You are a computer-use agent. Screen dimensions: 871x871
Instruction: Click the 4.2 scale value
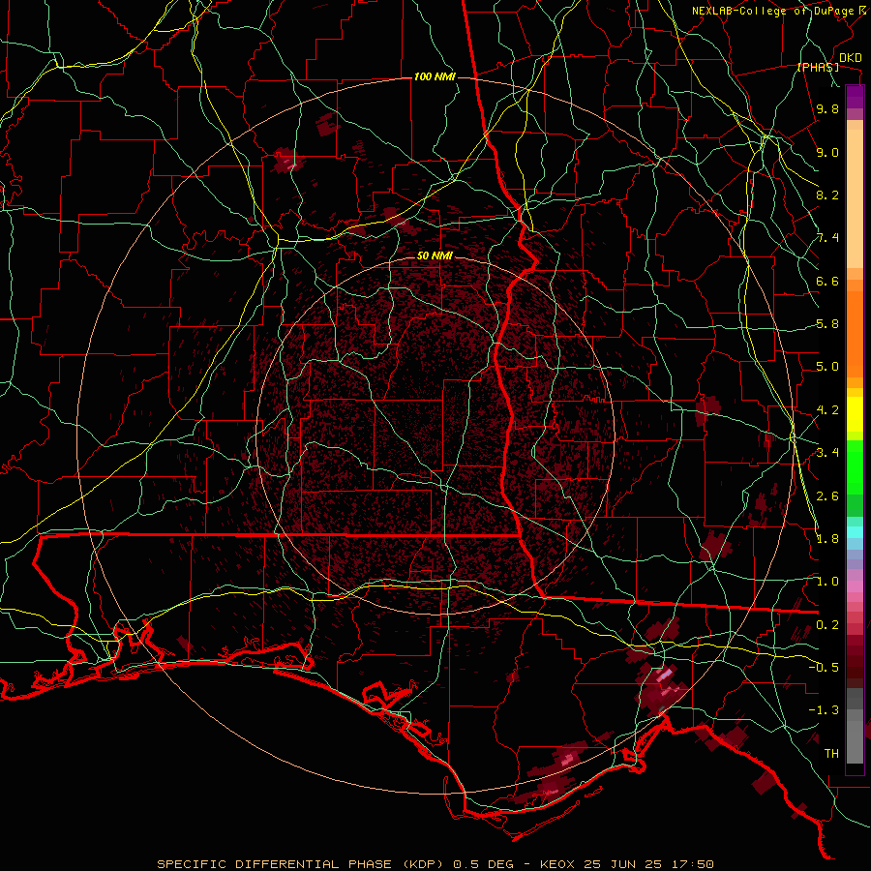[x=827, y=410]
